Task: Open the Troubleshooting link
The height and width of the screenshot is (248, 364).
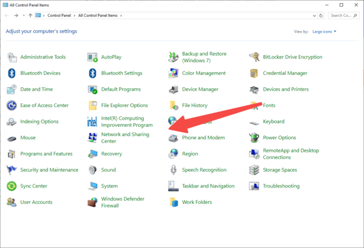Action: (x=281, y=186)
